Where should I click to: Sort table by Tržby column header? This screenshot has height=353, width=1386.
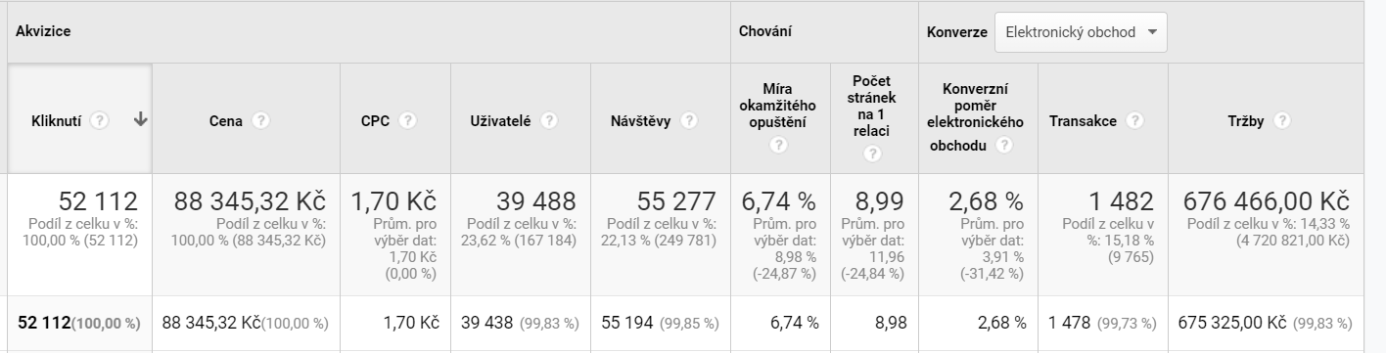1246,121
